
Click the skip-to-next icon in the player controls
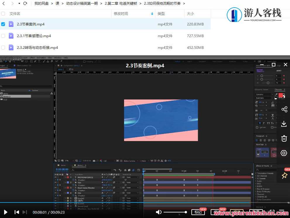(24, 212)
